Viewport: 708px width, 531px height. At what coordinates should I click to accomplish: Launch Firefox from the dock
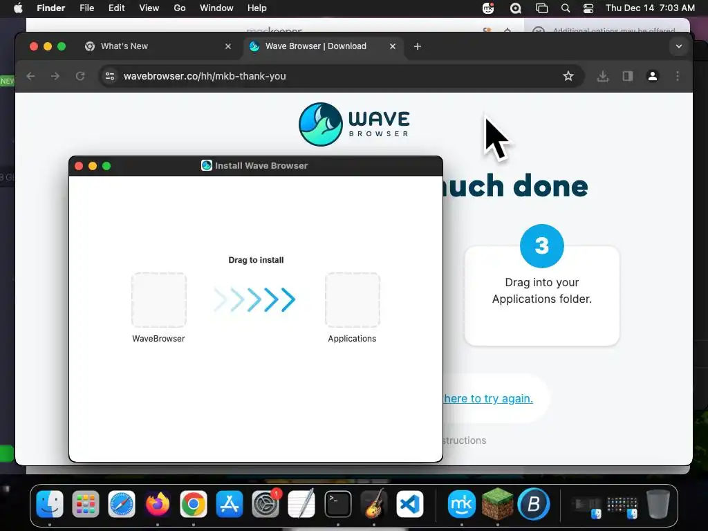point(158,504)
